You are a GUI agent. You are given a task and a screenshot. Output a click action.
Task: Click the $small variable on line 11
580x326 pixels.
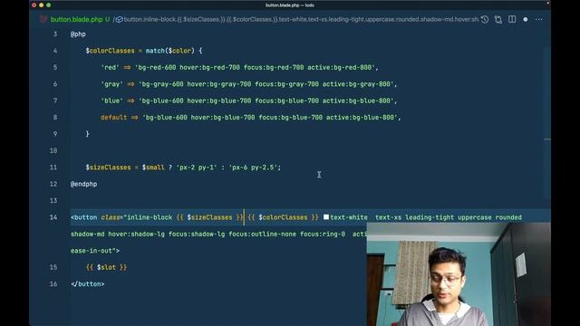point(153,168)
